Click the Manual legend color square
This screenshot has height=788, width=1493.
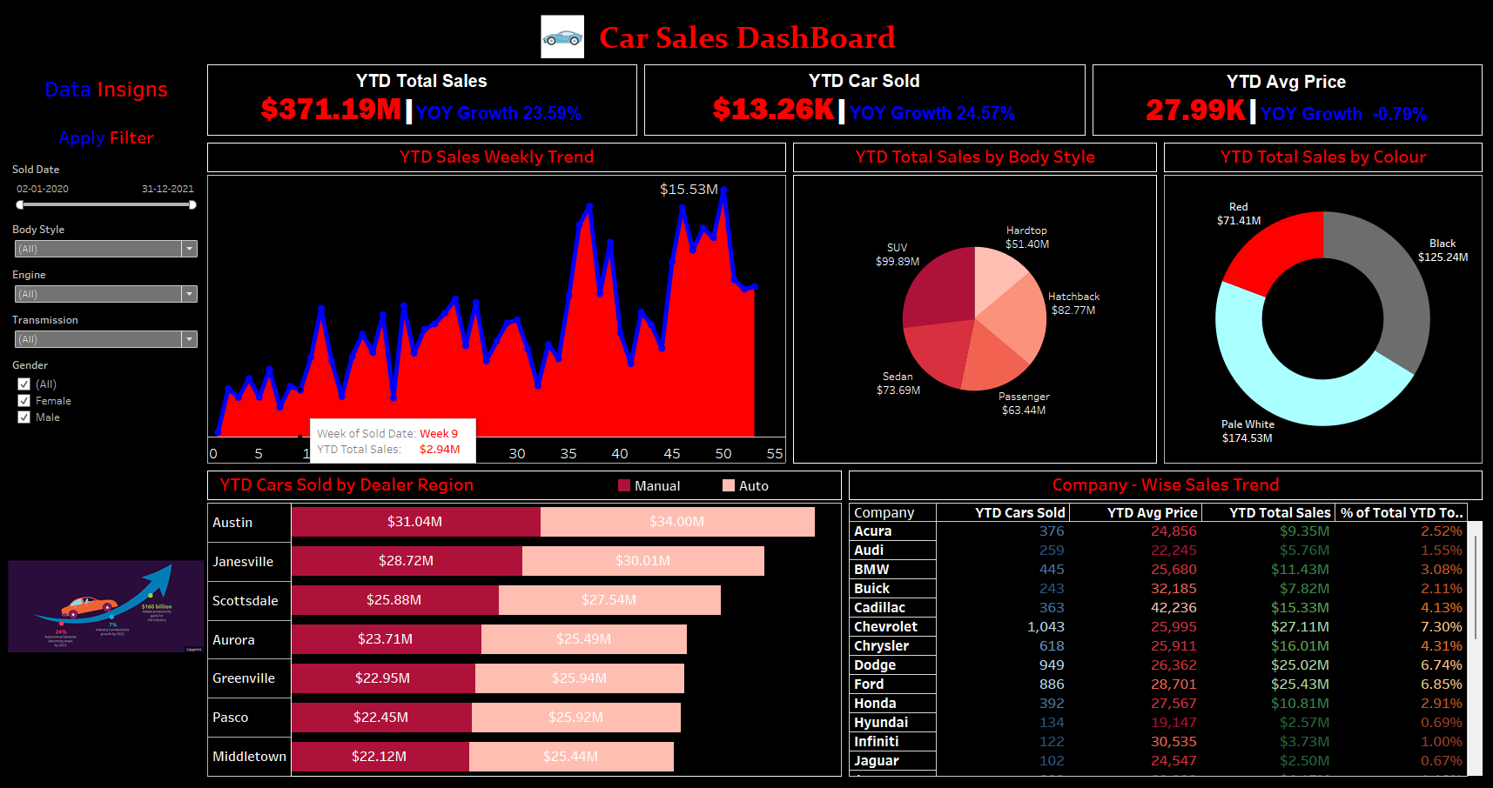pos(624,485)
